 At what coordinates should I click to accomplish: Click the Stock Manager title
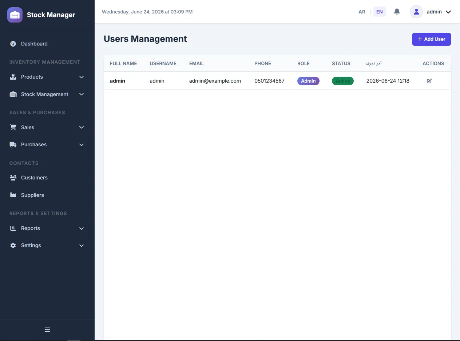51,15
